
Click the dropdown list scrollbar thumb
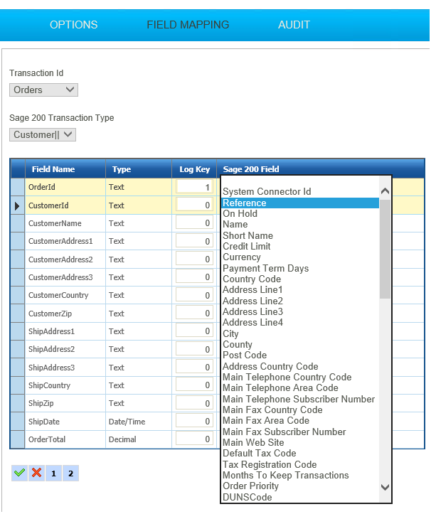click(385, 249)
